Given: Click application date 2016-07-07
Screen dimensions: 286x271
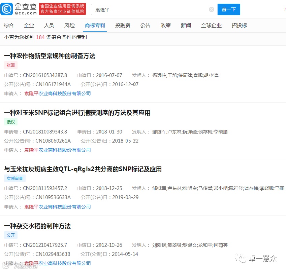Looking at the screenshot, I should [109, 75].
